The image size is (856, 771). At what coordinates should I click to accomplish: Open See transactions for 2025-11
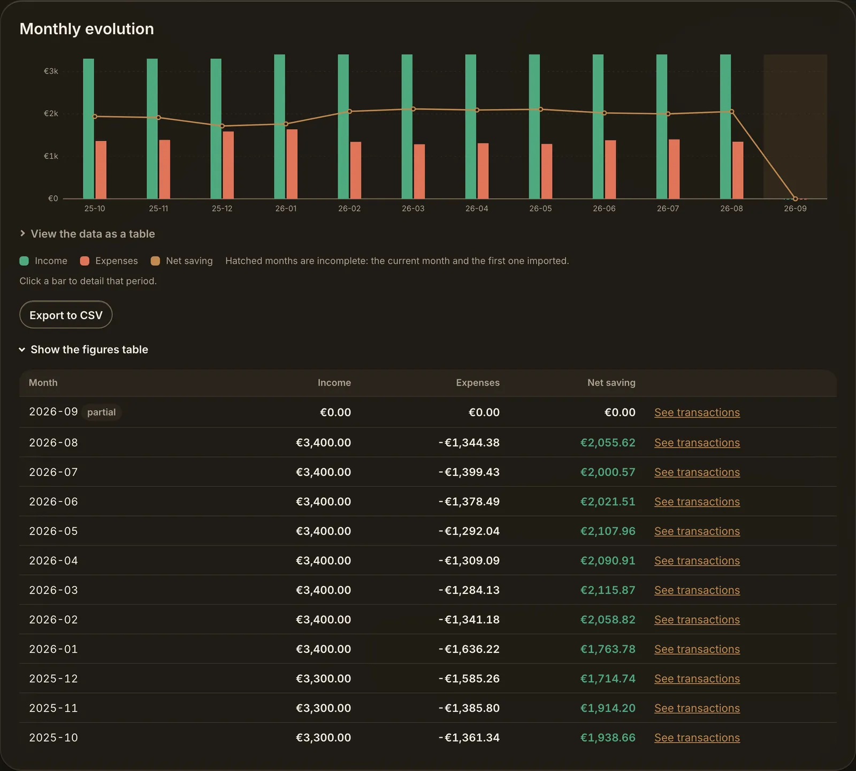pyautogui.click(x=697, y=708)
